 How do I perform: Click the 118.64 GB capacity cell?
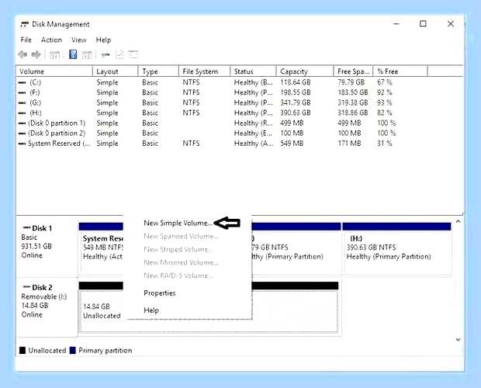click(296, 82)
